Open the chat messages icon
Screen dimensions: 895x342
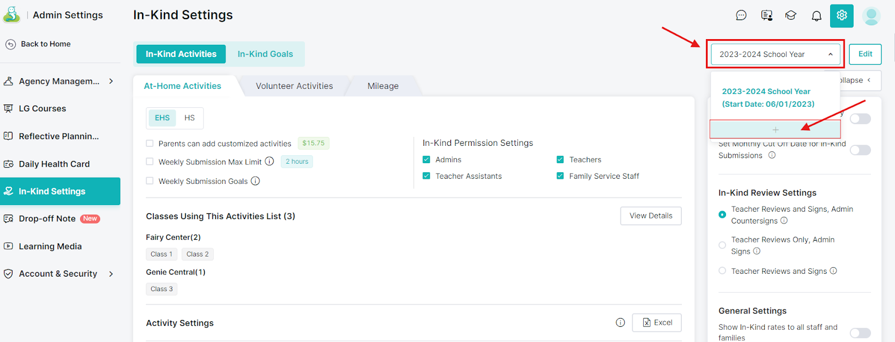click(x=741, y=16)
